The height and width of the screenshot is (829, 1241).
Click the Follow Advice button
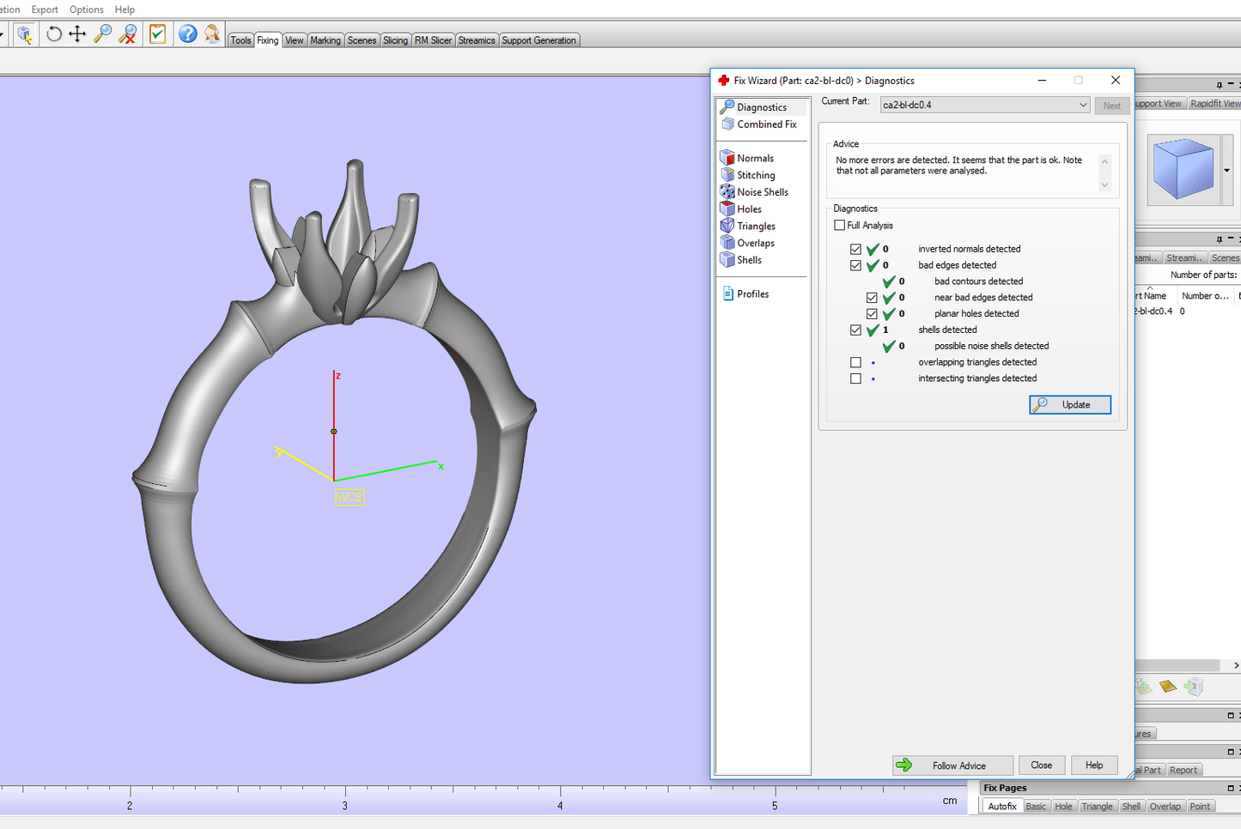click(952, 765)
